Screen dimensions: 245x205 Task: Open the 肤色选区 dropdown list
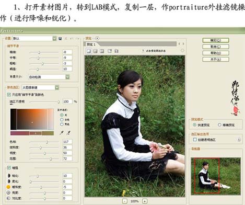pos(40,87)
